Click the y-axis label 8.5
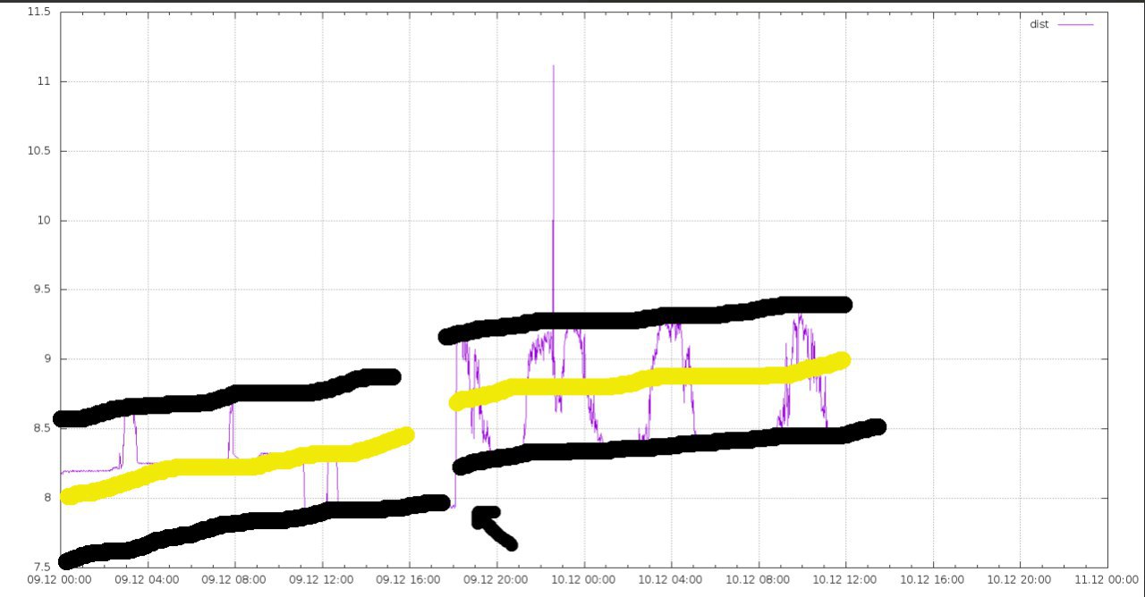This screenshot has height=597, width=1145. [x=42, y=428]
